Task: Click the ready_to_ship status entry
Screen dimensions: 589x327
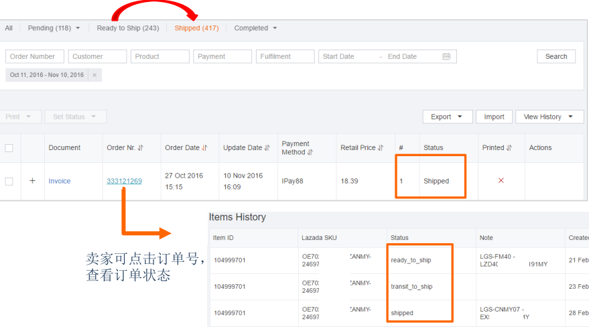Action: [x=411, y=260]
